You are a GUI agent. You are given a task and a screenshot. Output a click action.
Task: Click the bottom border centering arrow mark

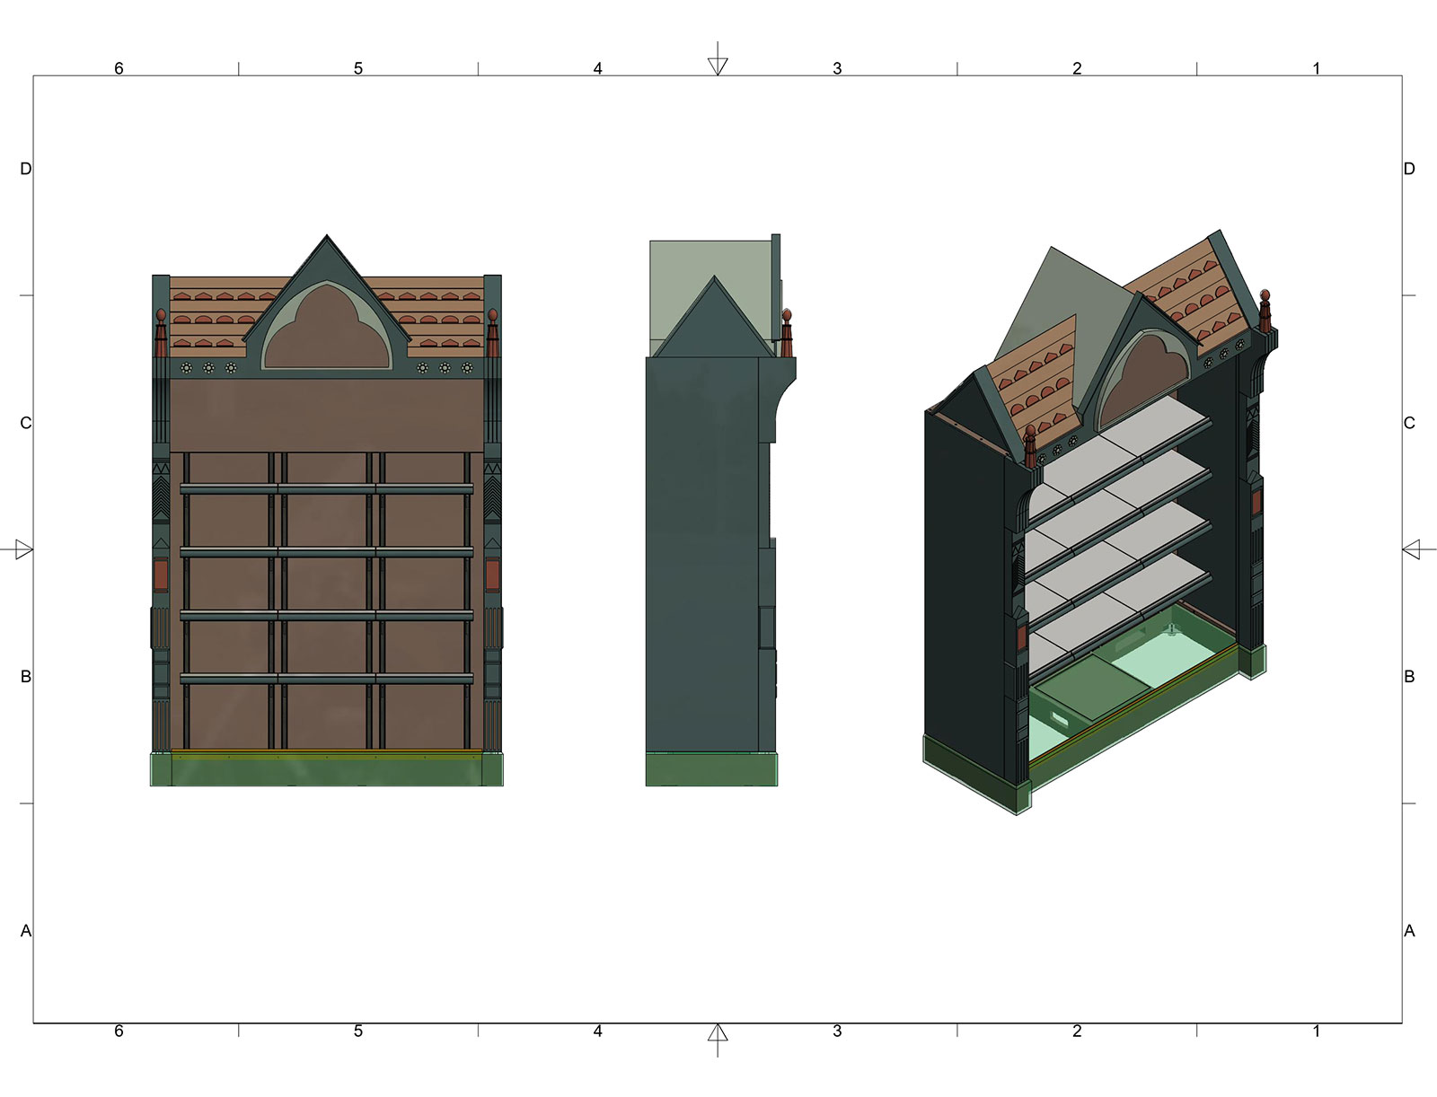pyautogui.click(x=718, y=1034)
